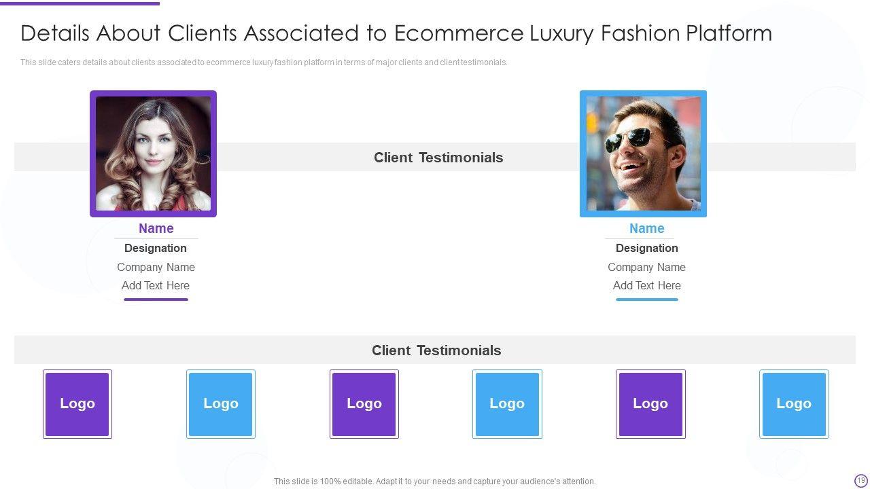870x489 pixels.
Task: Select the first purple Logo box
Action: [77, 404]
